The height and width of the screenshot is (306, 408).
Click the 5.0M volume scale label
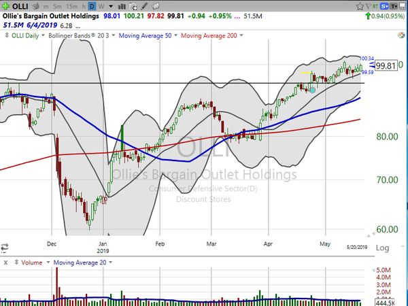coord(384,270)
